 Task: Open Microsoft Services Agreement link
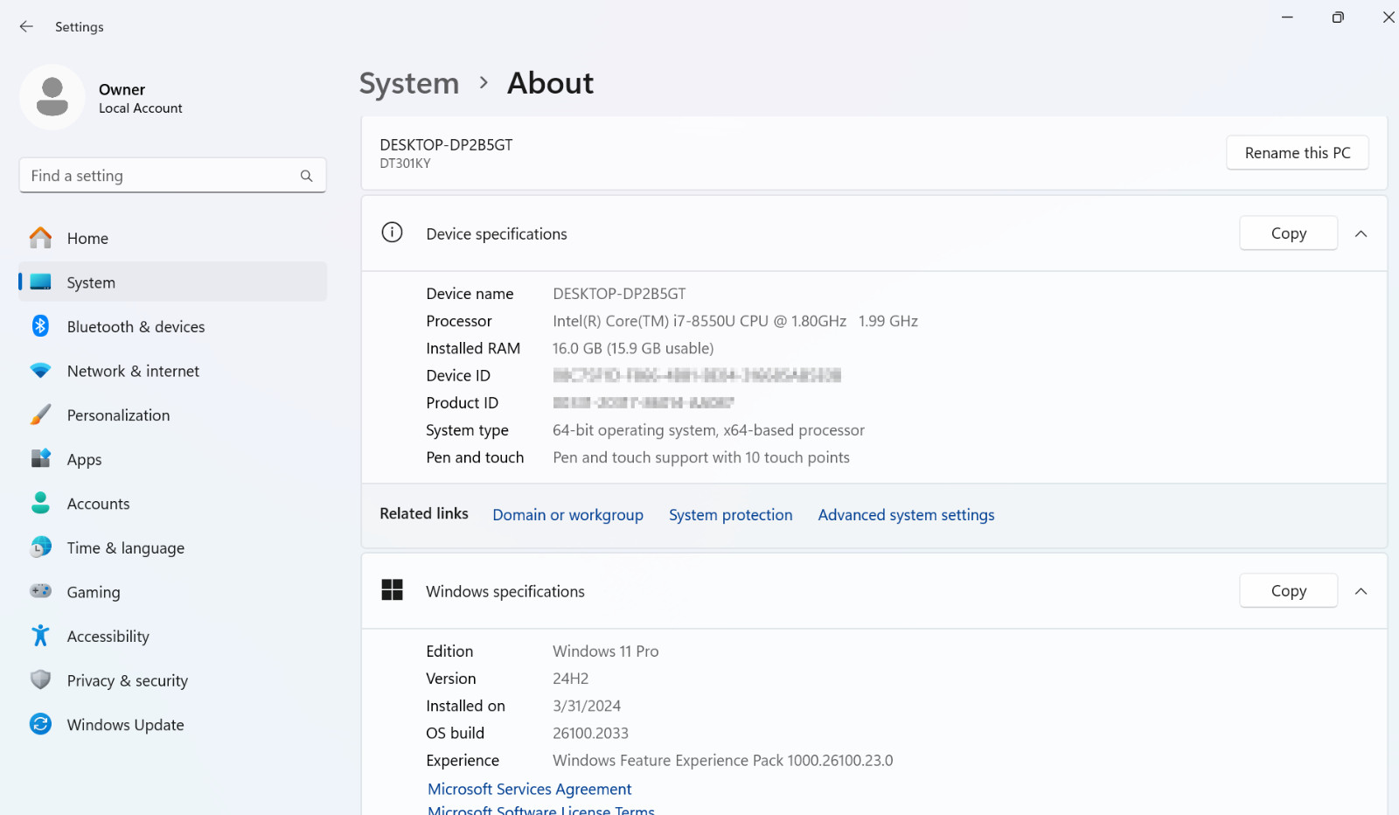(x=529, y=789)
